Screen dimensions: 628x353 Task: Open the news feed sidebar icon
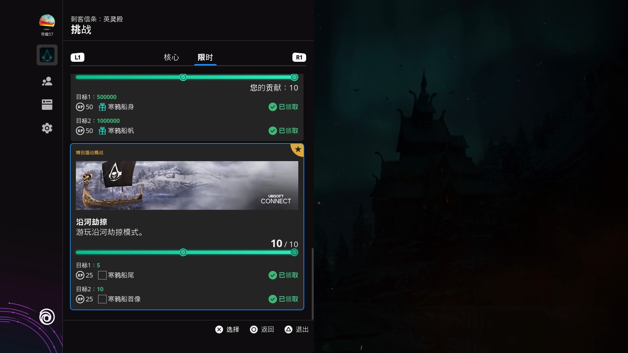tap(47, 105)
